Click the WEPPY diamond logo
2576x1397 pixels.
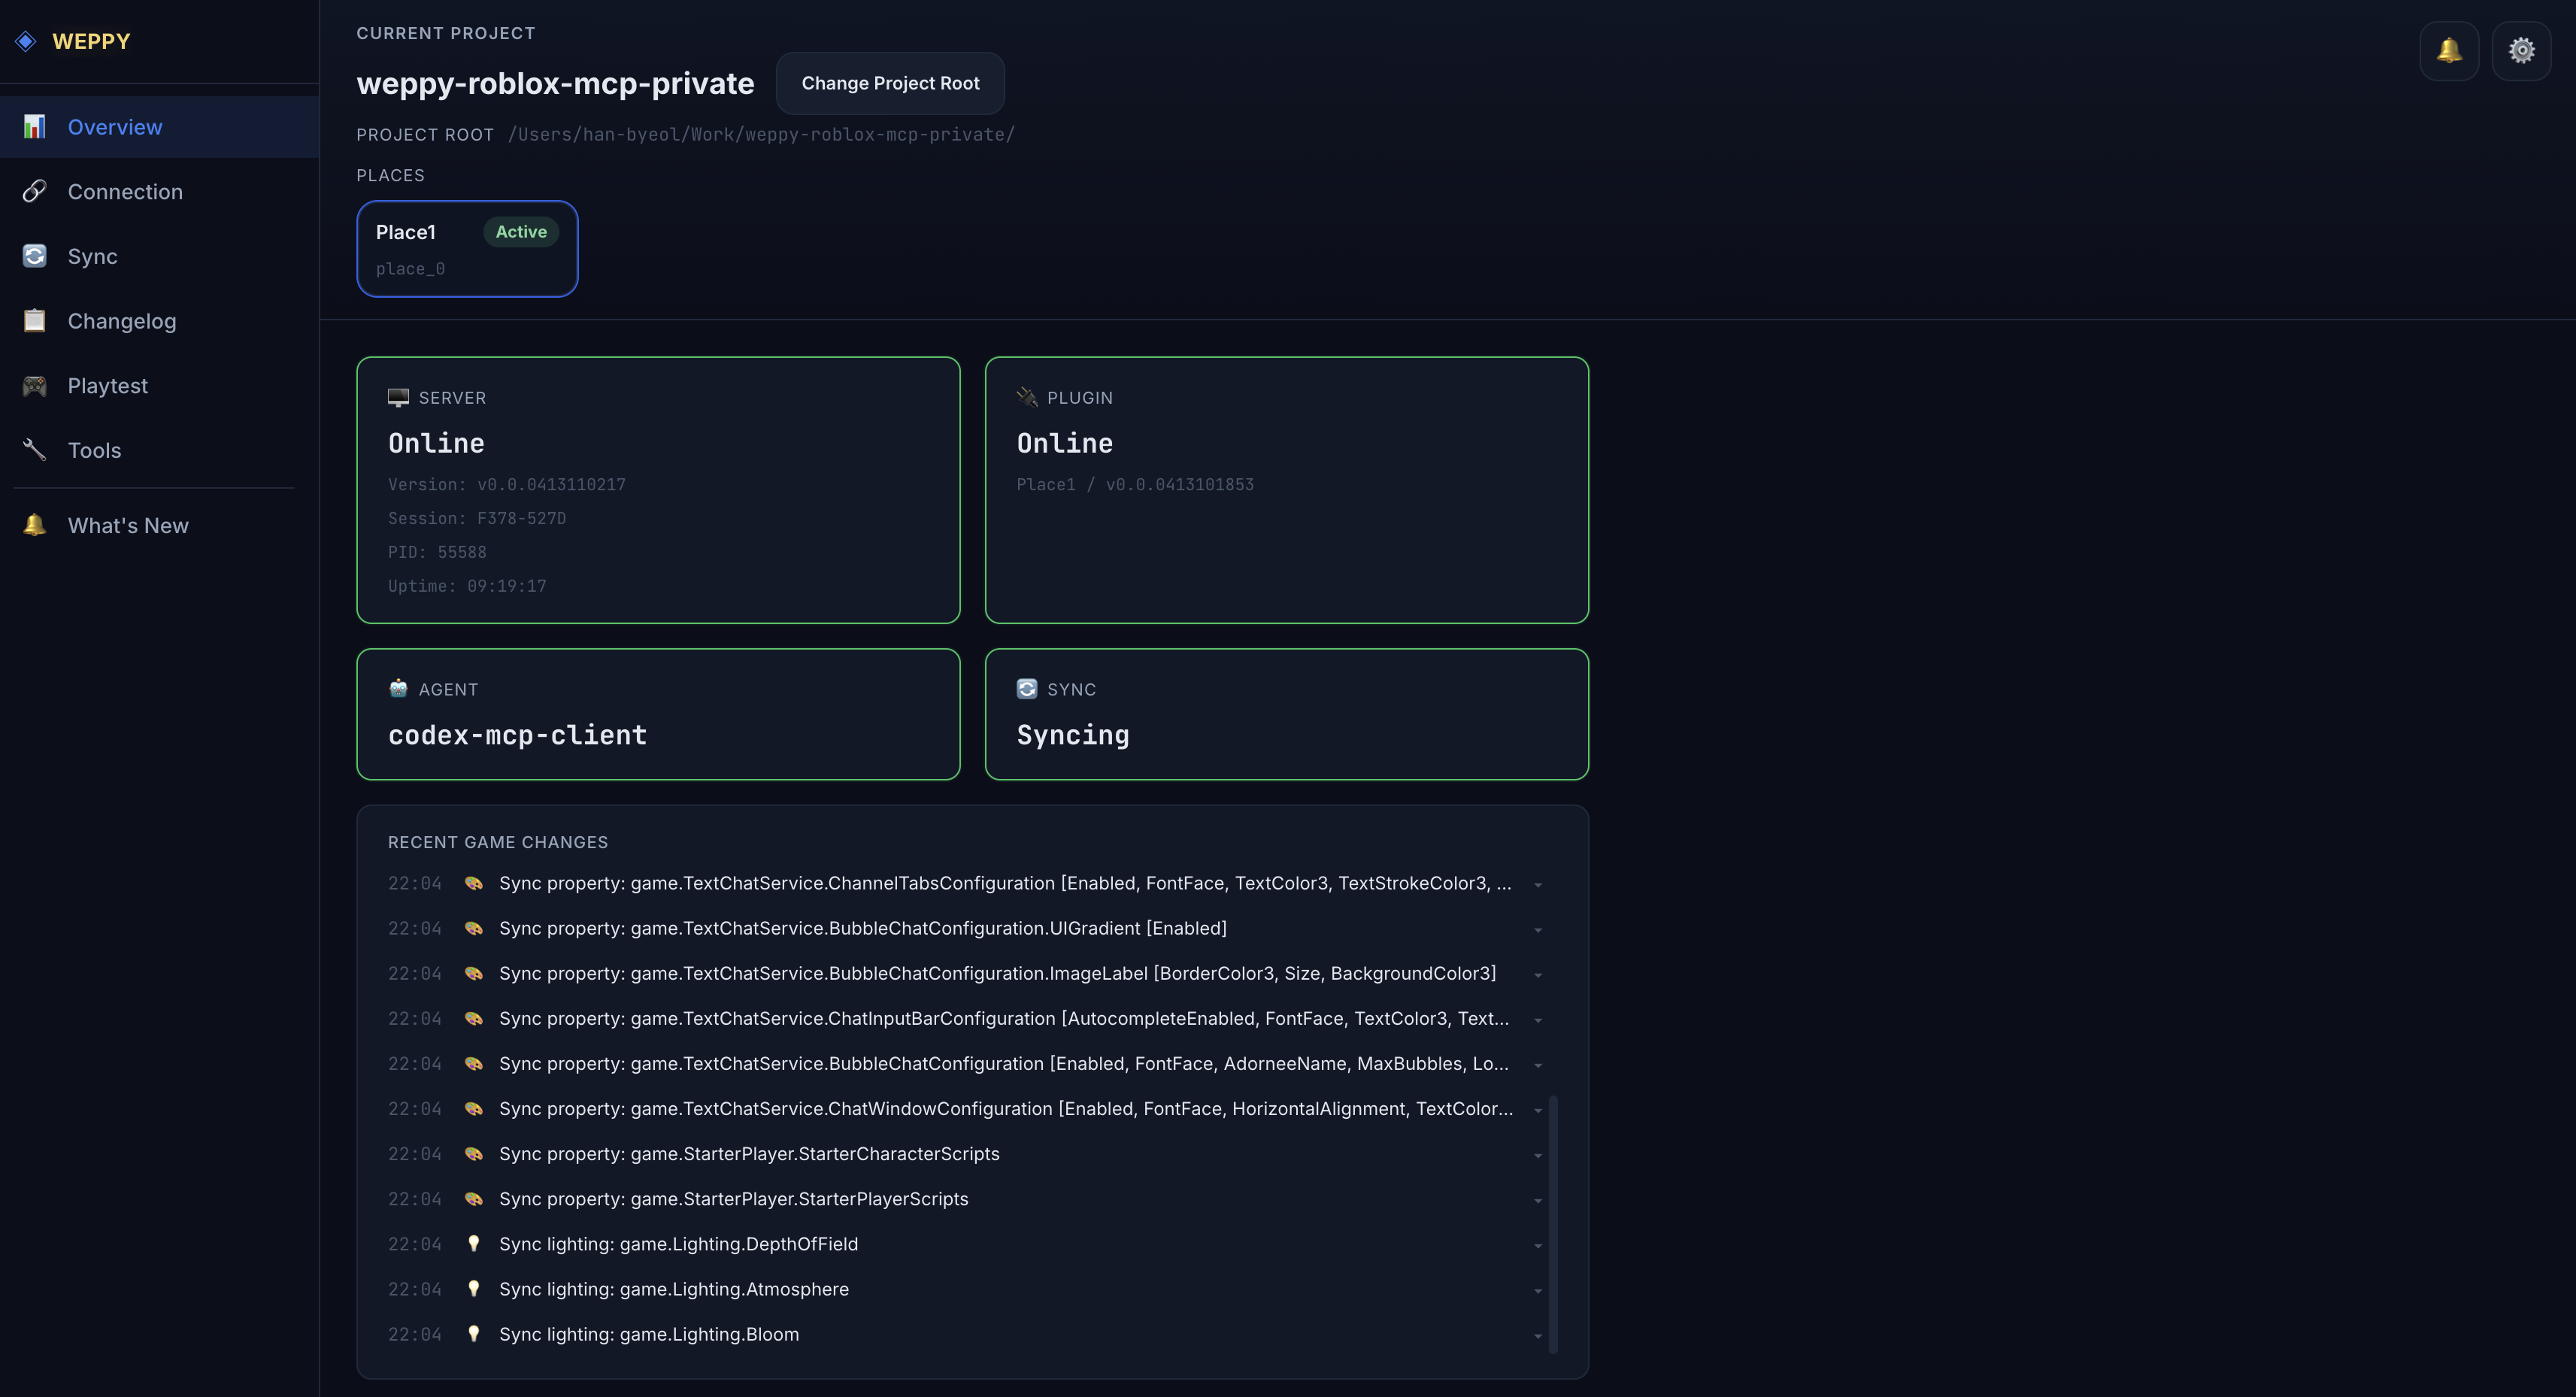tap(25, 40)
